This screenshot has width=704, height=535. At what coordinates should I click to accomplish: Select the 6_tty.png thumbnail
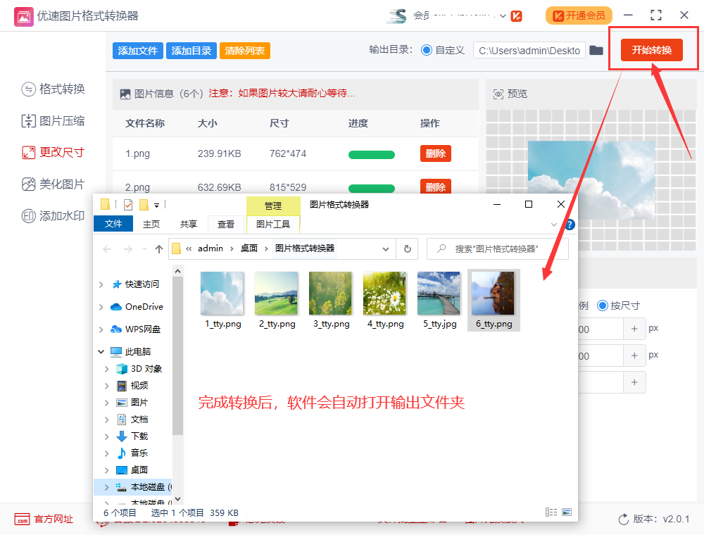tap(493, 293)
